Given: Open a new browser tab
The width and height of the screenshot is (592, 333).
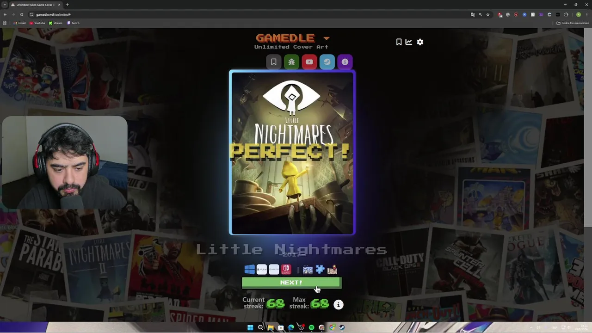Looking at the screenshot, I should [68, 5].
